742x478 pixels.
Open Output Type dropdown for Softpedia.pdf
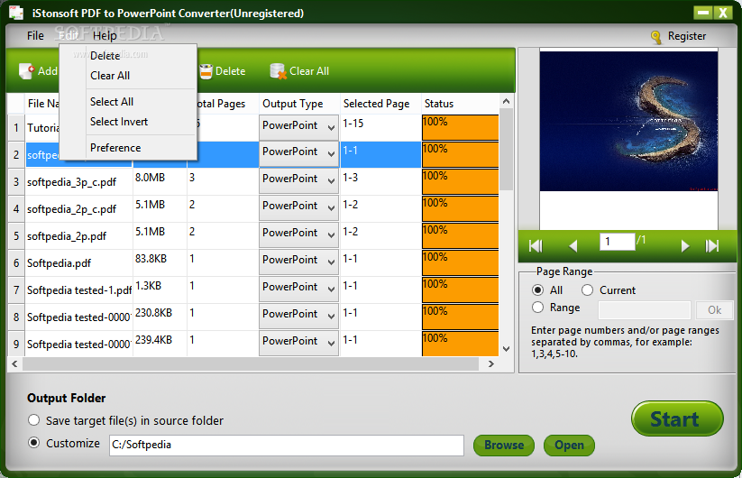pyautogui.click(x=298, y=262)
